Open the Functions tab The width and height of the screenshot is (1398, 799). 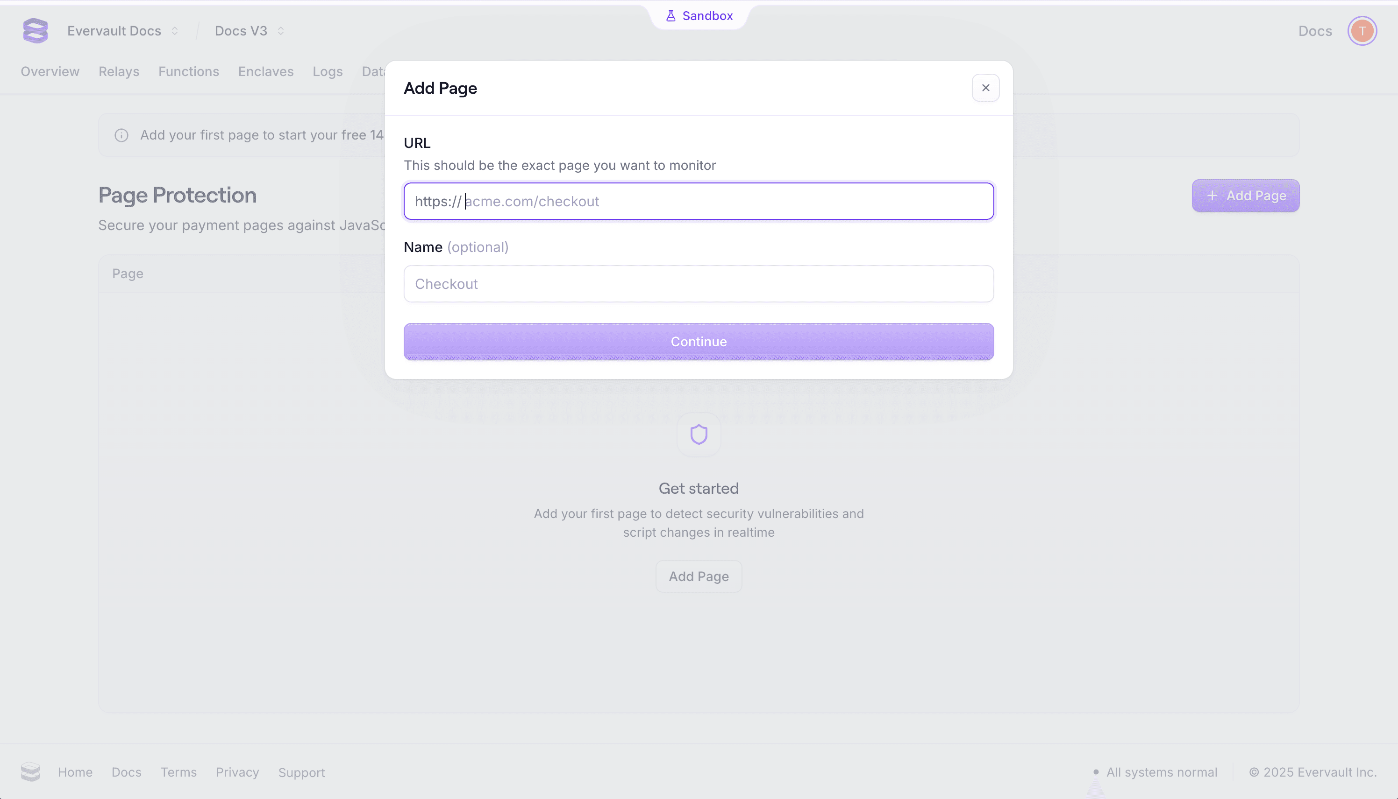(x=188, y=71)
